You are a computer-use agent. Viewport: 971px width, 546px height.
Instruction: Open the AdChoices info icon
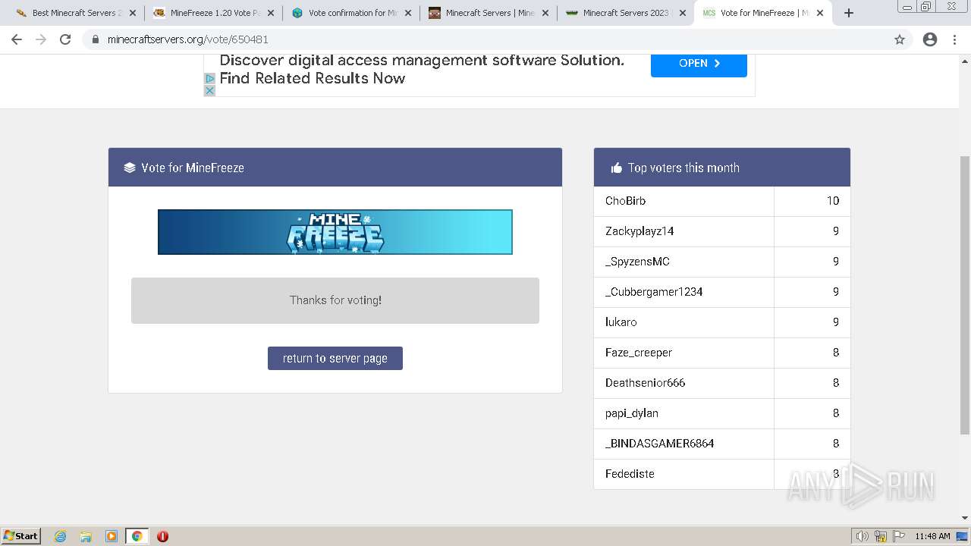(210, 78)
